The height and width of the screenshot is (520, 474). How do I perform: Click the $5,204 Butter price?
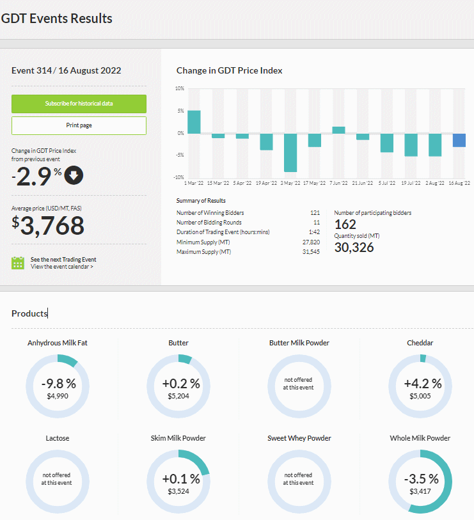[x=178, y=396]
